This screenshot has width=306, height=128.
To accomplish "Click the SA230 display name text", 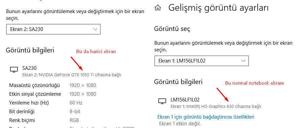I will point(29,68).
